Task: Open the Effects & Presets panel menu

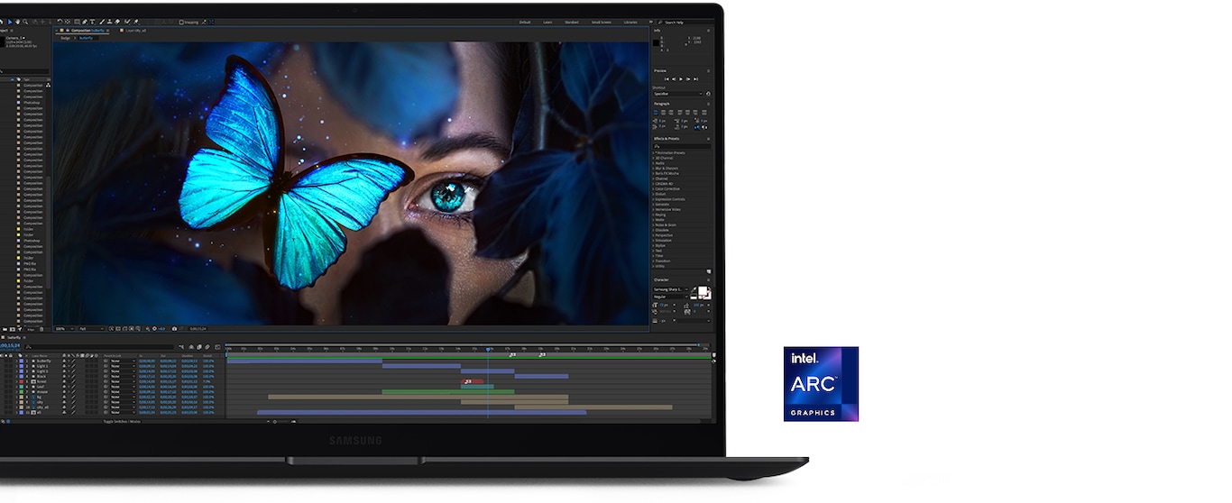Action: click(x=708, y=139)
